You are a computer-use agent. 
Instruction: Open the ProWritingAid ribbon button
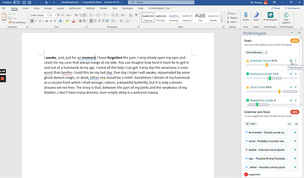pos(270,17)
